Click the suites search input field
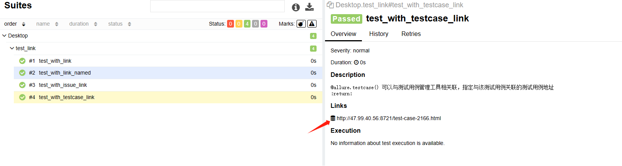This screenshot has width=622, height=166. 217,7
